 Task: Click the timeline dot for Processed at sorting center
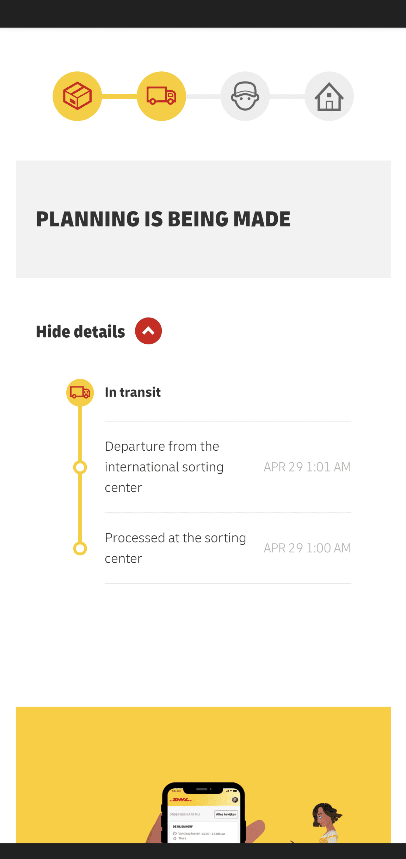point(80,549)
